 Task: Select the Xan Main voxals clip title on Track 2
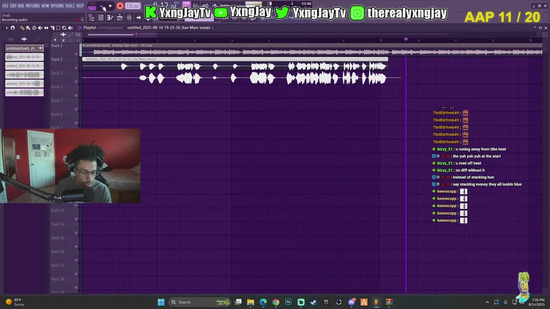121,59
